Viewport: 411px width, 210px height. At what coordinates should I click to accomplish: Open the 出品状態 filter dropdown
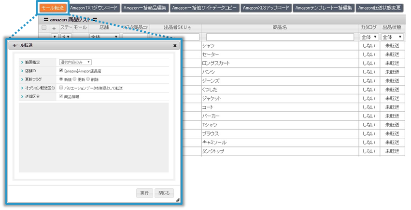(392, 37)
